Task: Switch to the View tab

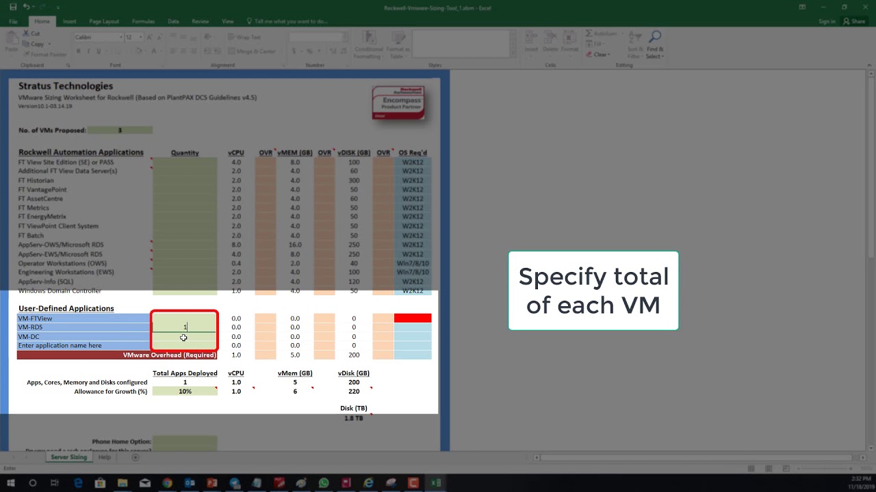Action: (x=228, y=21)
